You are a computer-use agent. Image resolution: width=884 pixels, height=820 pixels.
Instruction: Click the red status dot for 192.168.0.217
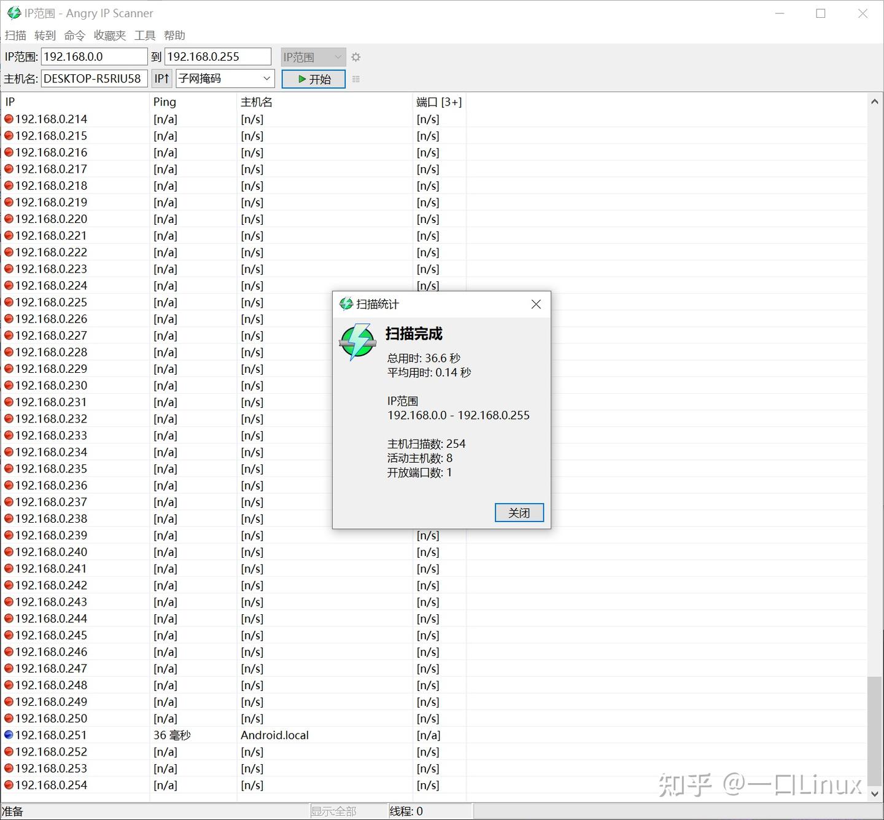(9, 169)
